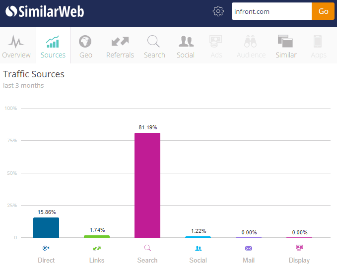
Task: Open the Search magnifier tab
Action: click(x=154, y=46)
